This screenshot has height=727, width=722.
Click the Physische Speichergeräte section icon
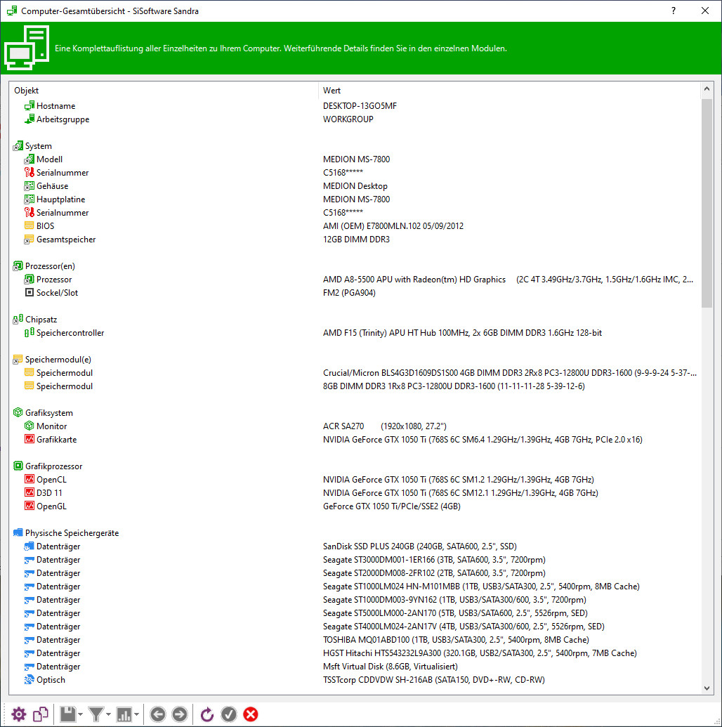tap(18, 532)
